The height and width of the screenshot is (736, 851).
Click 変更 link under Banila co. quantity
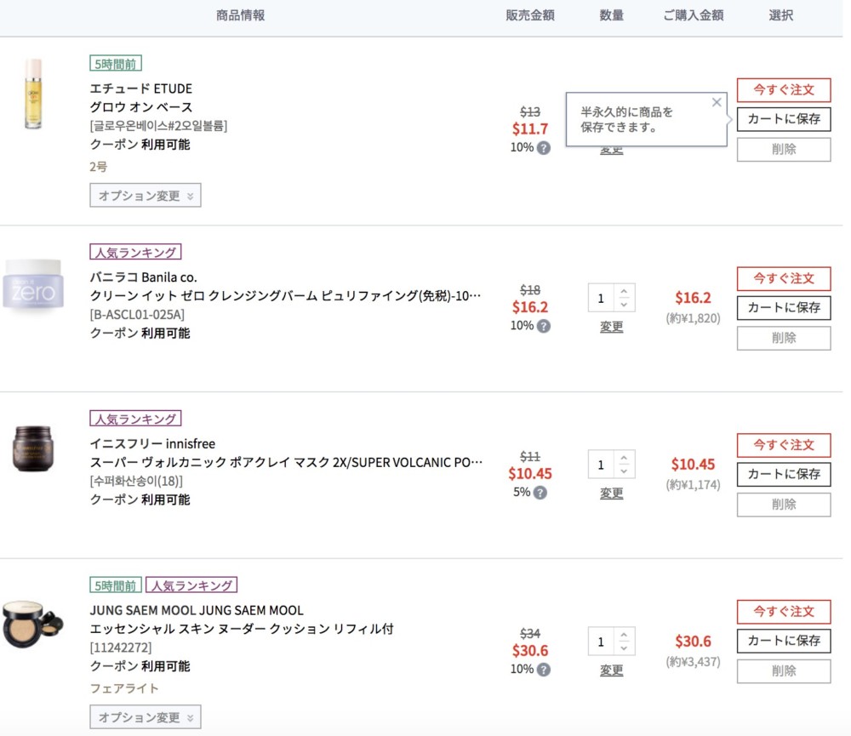[611, 327]
